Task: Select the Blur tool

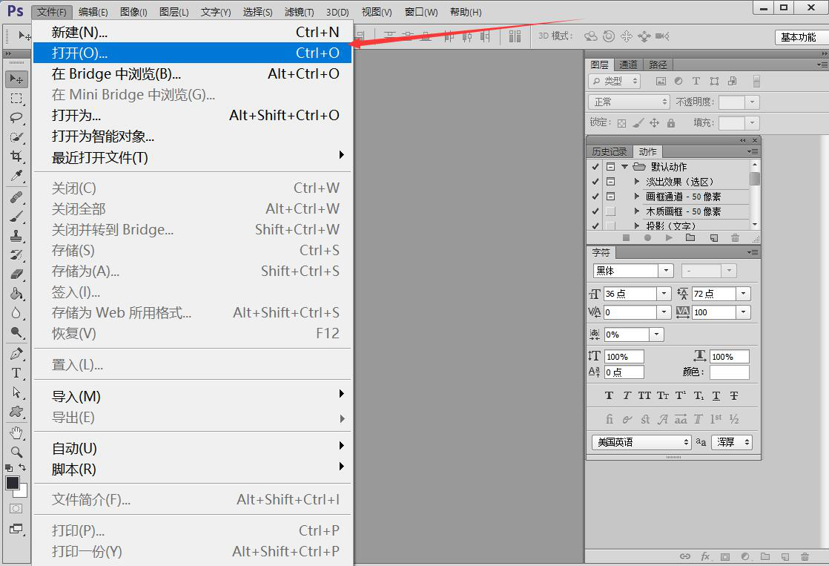Action: pos(16,312)
